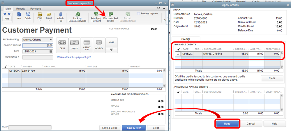The width and height of the screenshot is (291, 131).
Task: Open the Email dropdown arrow
Action: click(49, 20)
